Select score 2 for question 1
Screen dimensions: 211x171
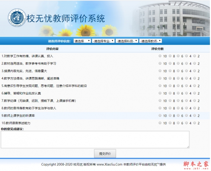(194, 56)
